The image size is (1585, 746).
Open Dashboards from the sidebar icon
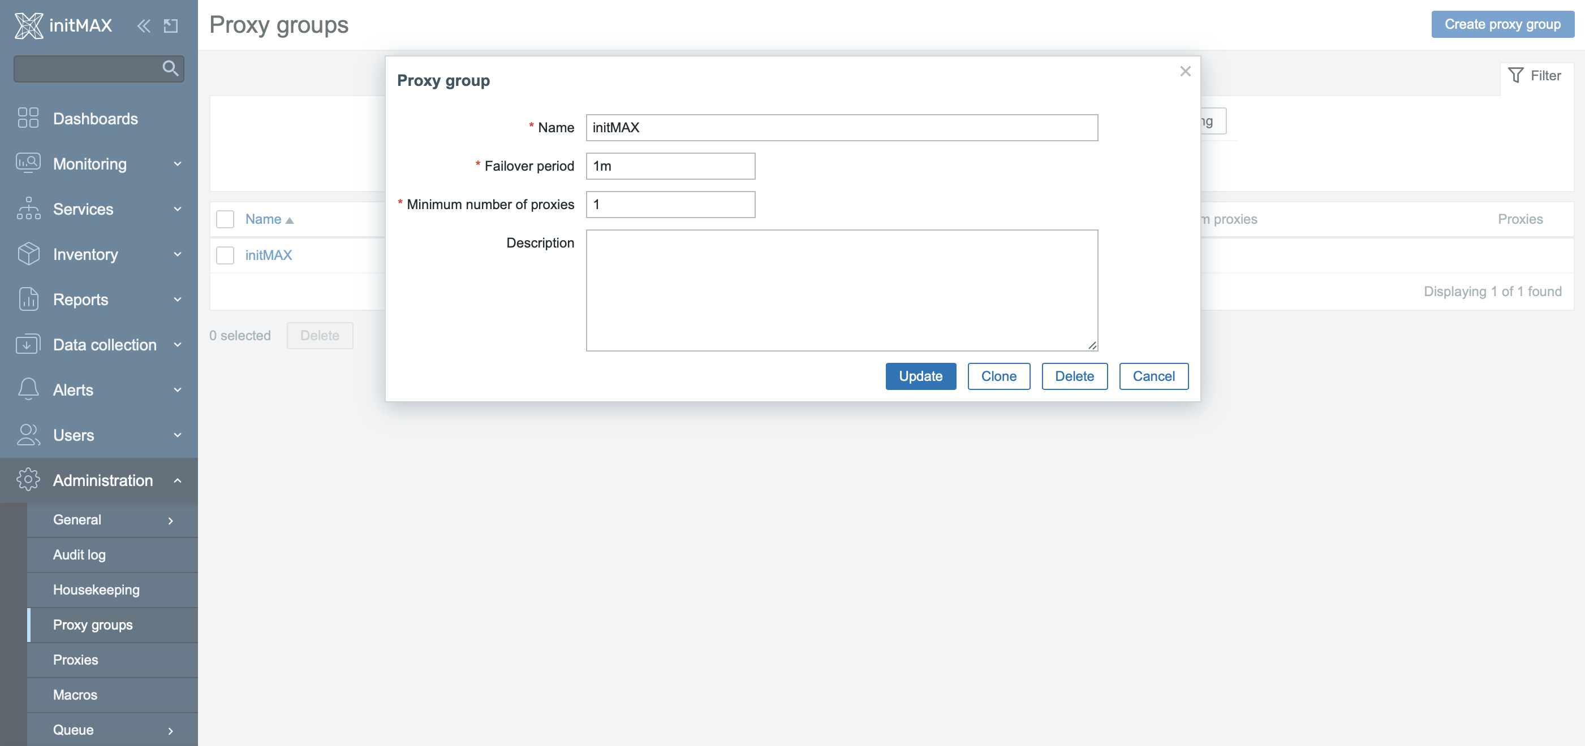(x=28, y=118)
